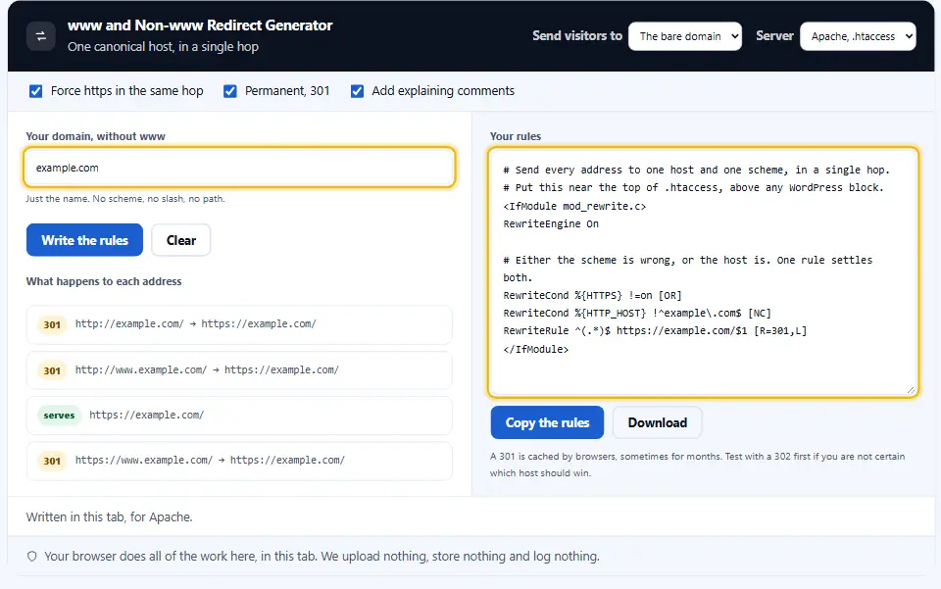Click the 'Your rules' label
Screen dimensions: 941x589
click(516, 136)
